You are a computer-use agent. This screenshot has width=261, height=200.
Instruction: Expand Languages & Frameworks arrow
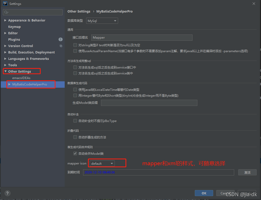point(5,59)
